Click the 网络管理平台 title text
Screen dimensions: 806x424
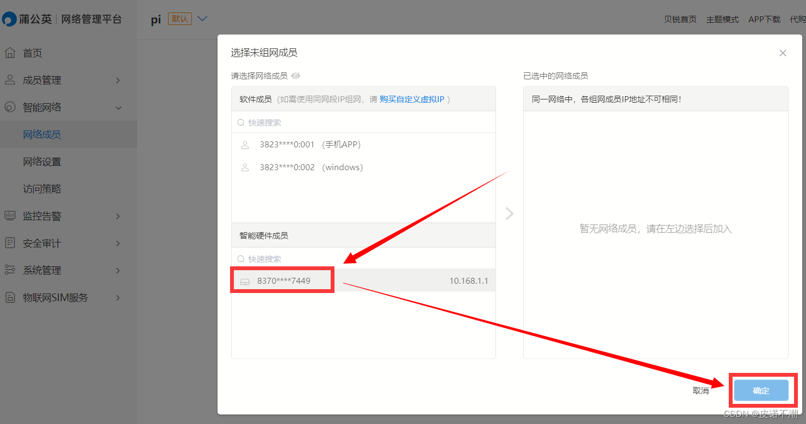91,19
